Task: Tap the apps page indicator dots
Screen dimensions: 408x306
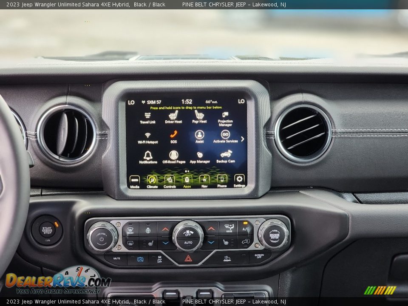Action: coord(187,171)
